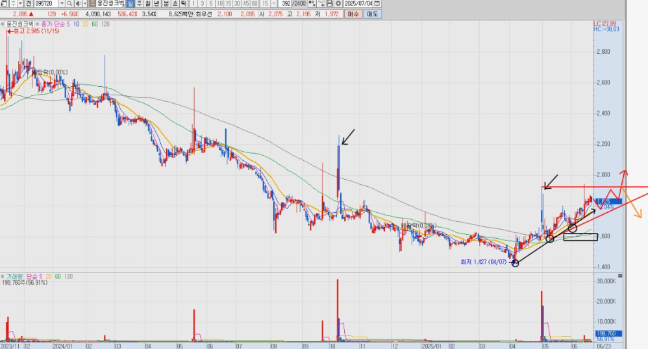
Task: Open the dropdown arrow beside the speaker icon
Action: pyautogui.click(x=84, y=4)
